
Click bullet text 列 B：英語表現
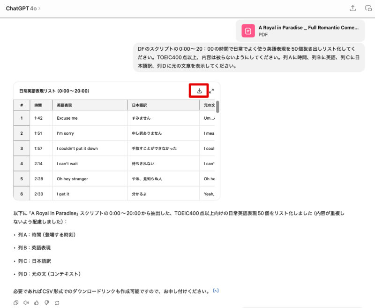[x=34, y=247]
